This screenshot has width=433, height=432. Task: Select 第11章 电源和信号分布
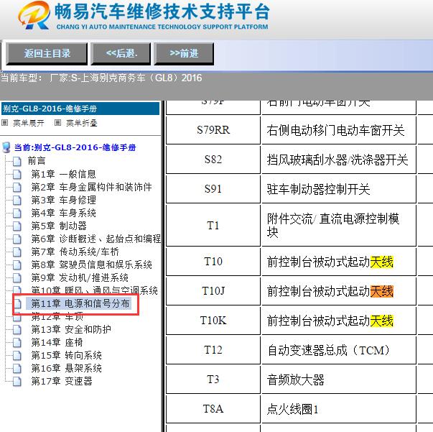point(80,304)
